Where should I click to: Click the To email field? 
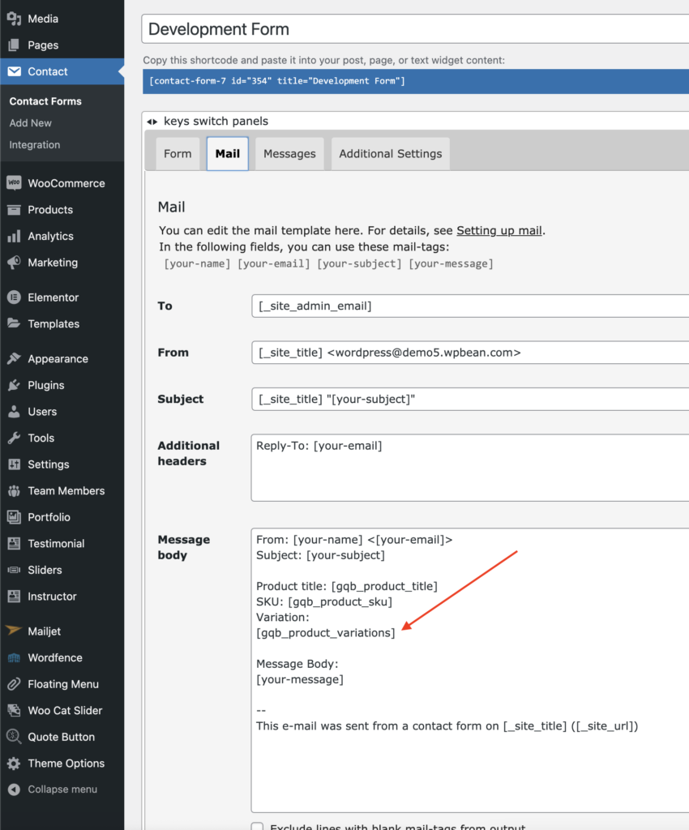click(470, 306)
